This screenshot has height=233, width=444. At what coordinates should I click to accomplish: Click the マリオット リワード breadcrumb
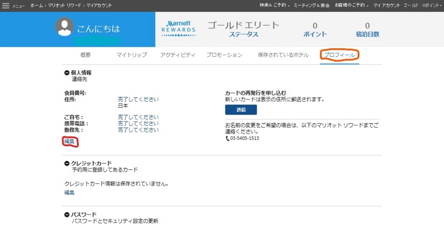[x=64, y=5]
